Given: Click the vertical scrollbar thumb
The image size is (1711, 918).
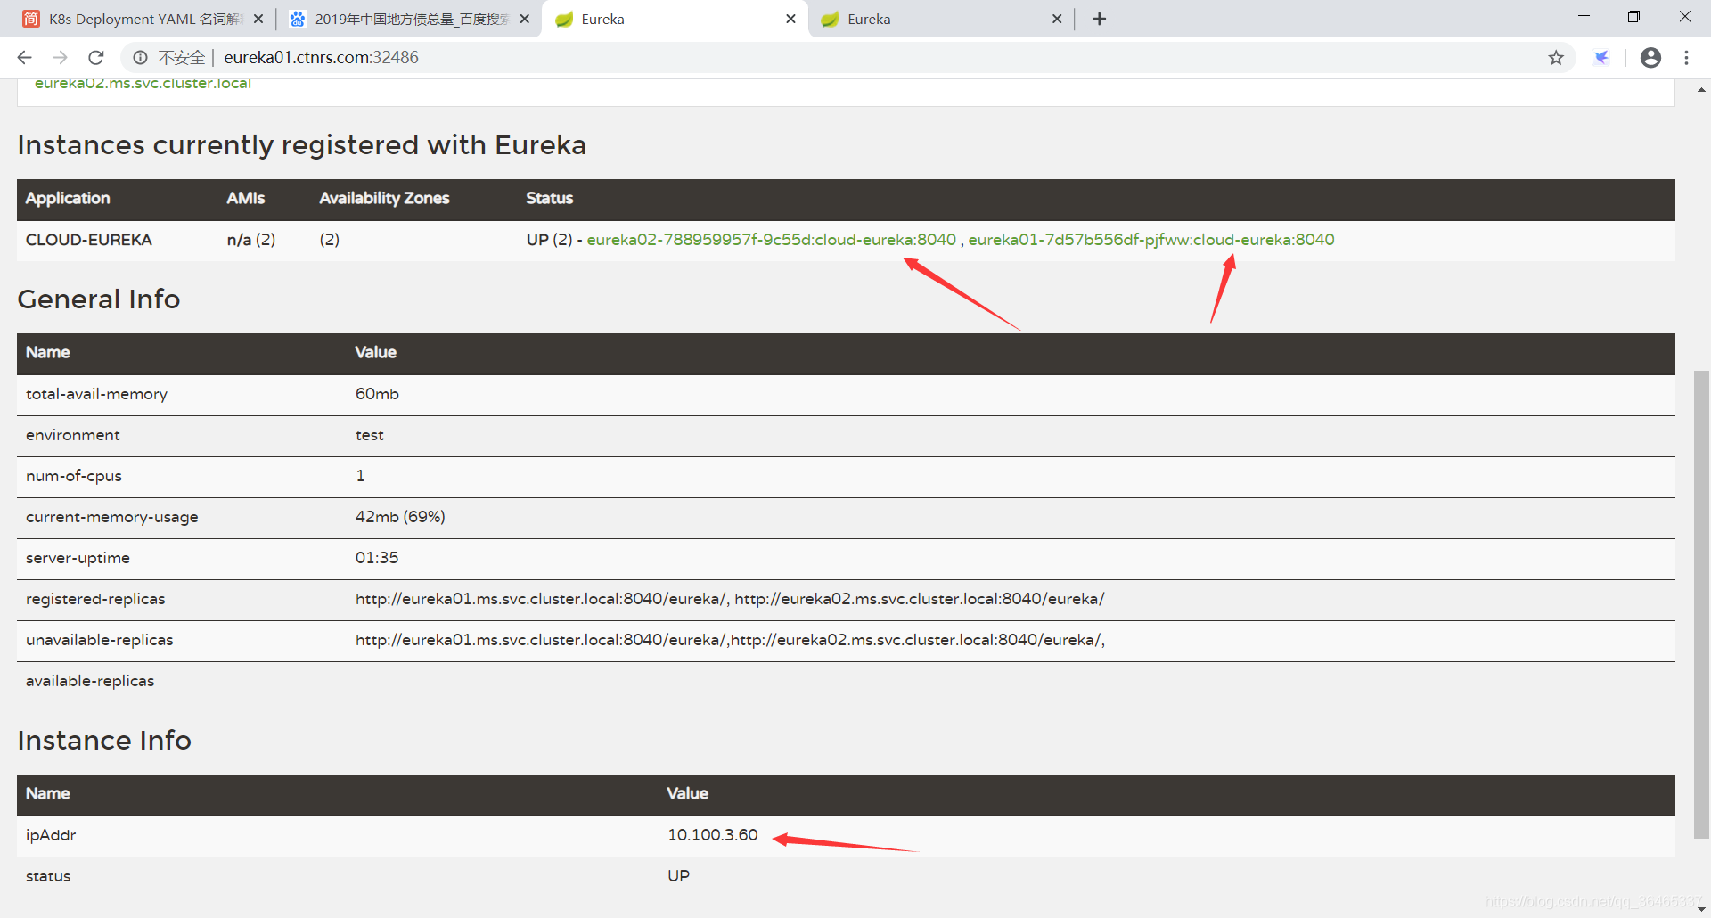Looking at the screenshot, I should pos(1701,604).
